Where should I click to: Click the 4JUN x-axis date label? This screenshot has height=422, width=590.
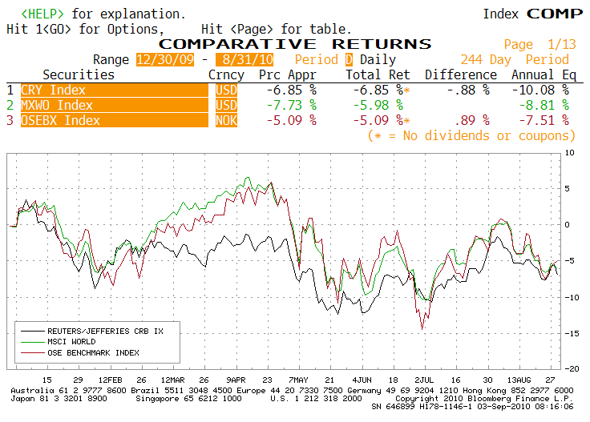362,380
